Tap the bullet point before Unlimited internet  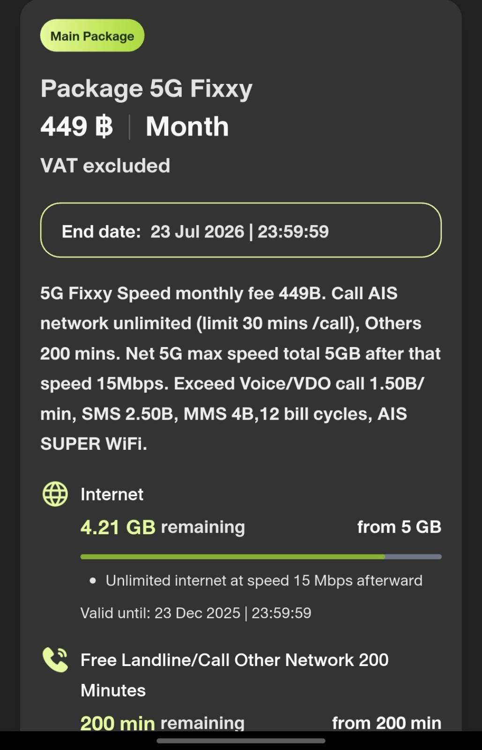coord(93,581)
